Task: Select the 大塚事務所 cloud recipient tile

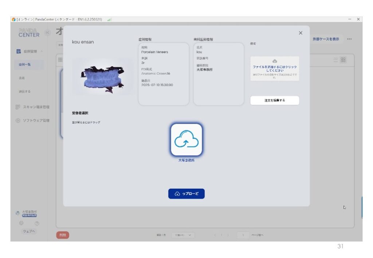Action: pyautogui.click(x=186, y=140)
